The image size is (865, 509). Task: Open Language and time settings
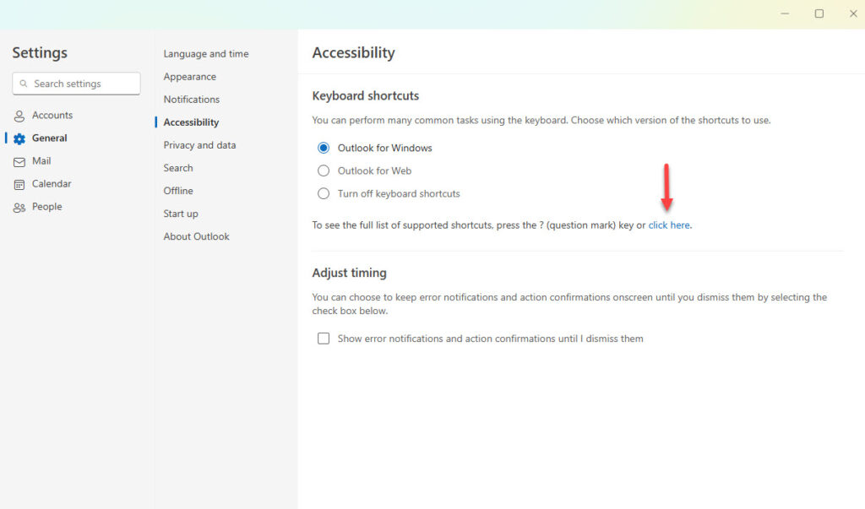tap(206, 54)
